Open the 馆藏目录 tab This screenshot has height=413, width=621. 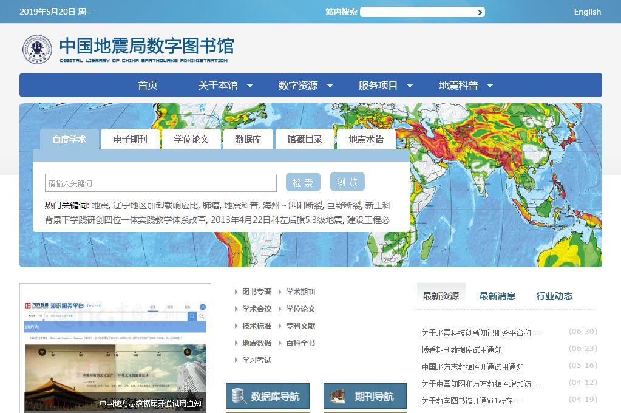click(x=305, y=139)
